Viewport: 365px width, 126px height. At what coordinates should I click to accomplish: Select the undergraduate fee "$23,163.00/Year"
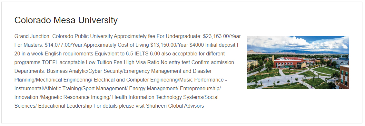[222, 36]
